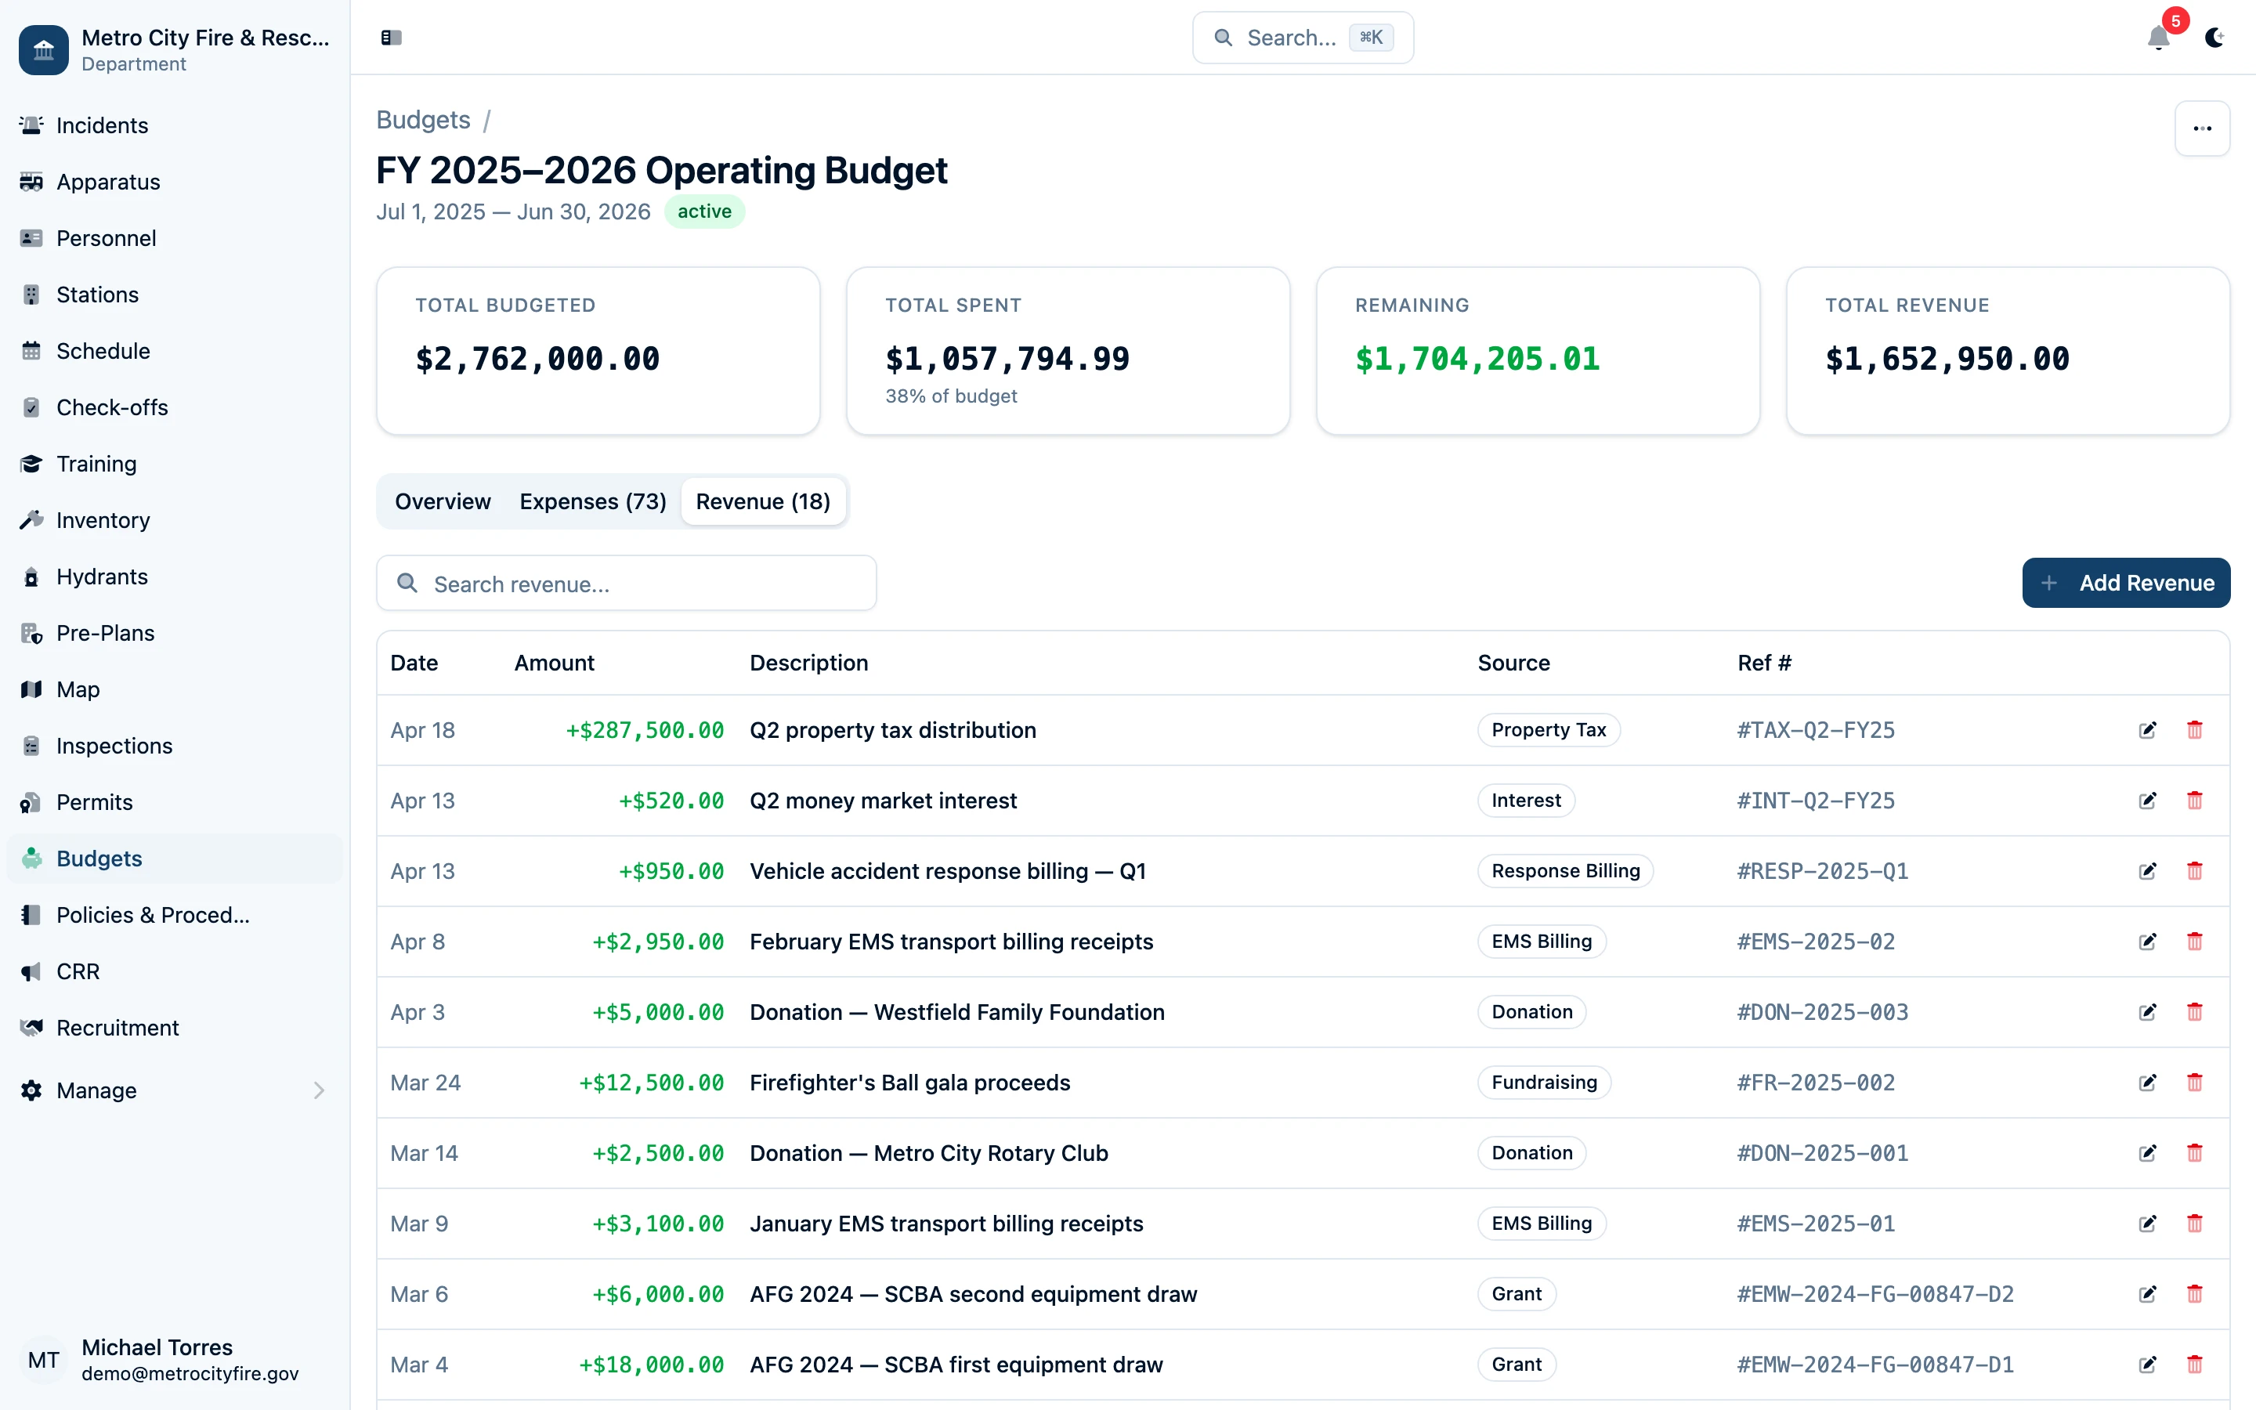This screenshot has width=2256, height=1410.
Task: Delete the Firefighter's Ball gala proceeds entry
Action: (2196, 1083)
